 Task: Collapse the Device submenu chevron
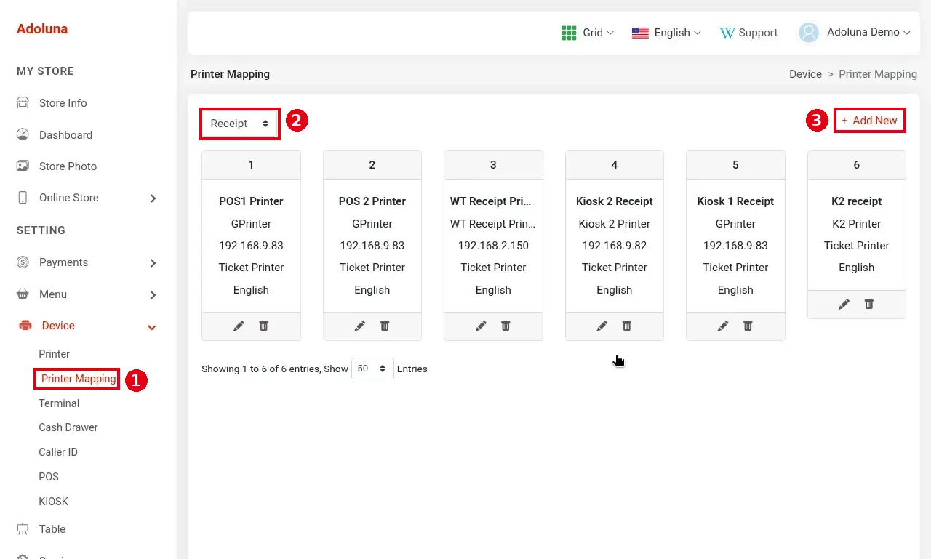point(152,327)
